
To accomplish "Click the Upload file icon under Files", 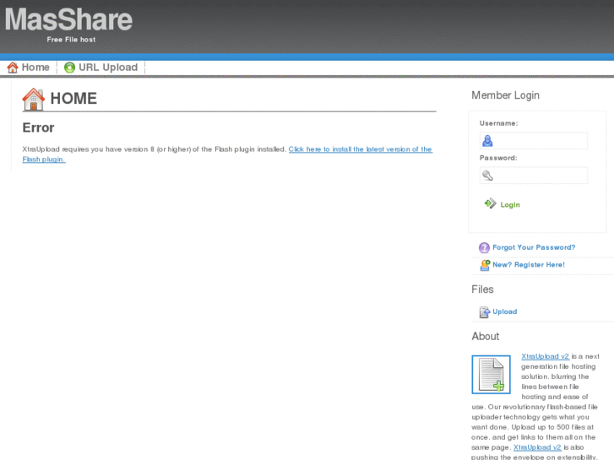I will [485, 312].
